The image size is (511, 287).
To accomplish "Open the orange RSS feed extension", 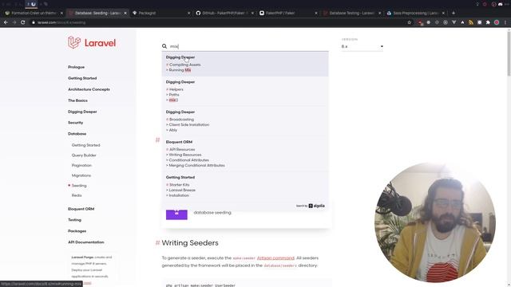I will point(471,22).
